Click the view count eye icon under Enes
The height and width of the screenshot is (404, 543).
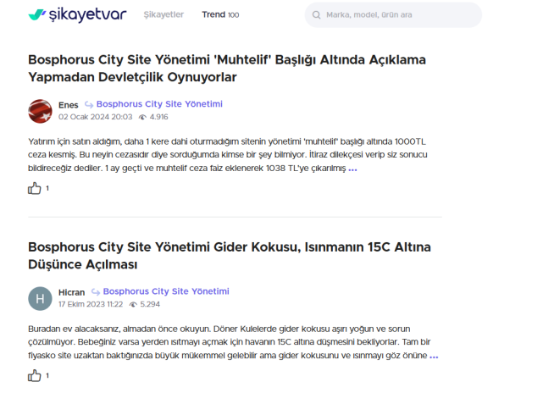click(x=142, y=117)
